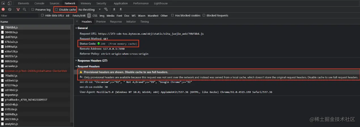Enable Preserve log checkbox
Image resolution: width=360 pixels, height=127 pixels.
pos(33,10)
